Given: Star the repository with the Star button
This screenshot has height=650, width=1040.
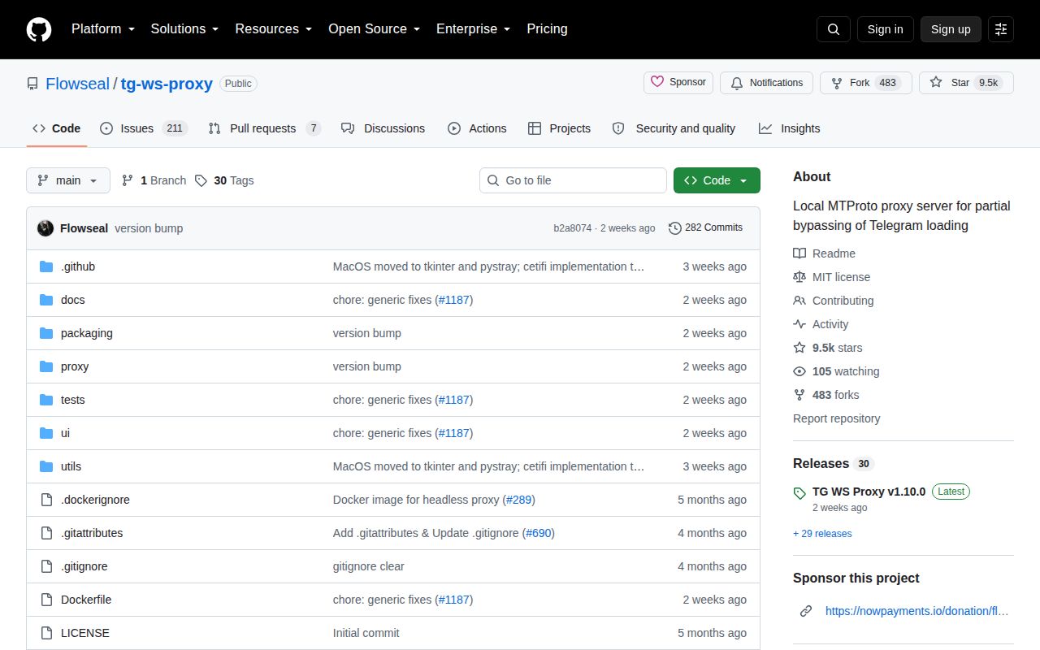Looking at the screenshot, I should coord(966,83).
